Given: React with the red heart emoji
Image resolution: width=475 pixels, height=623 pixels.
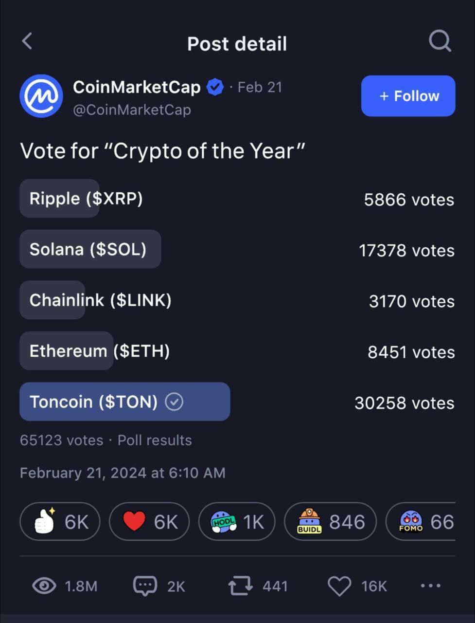Looking at the screenshot, I should click(149, 521).
